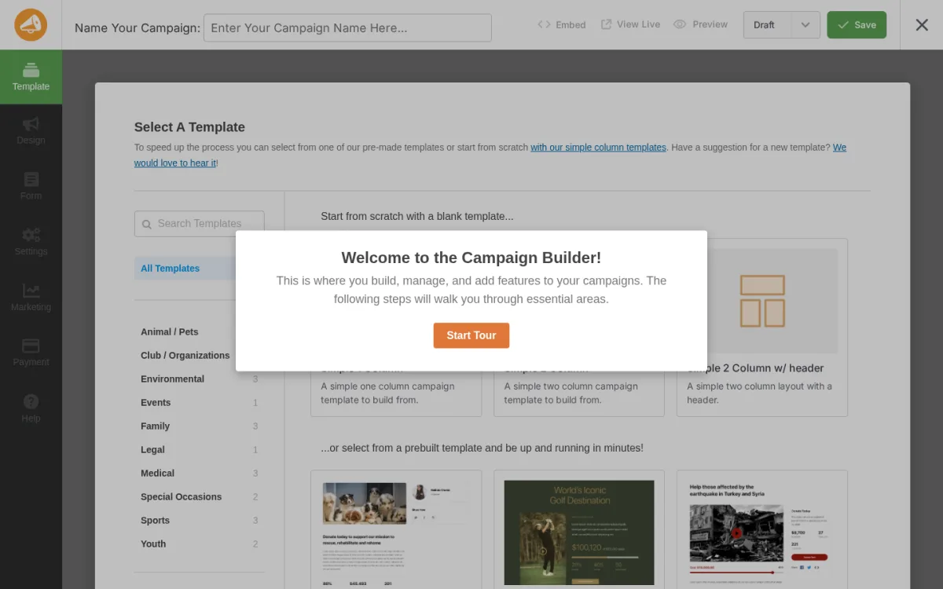The height and width of the screenshot is (589, 943).
Task: Open the Form sidebar section
Action: tap(31, 187)
